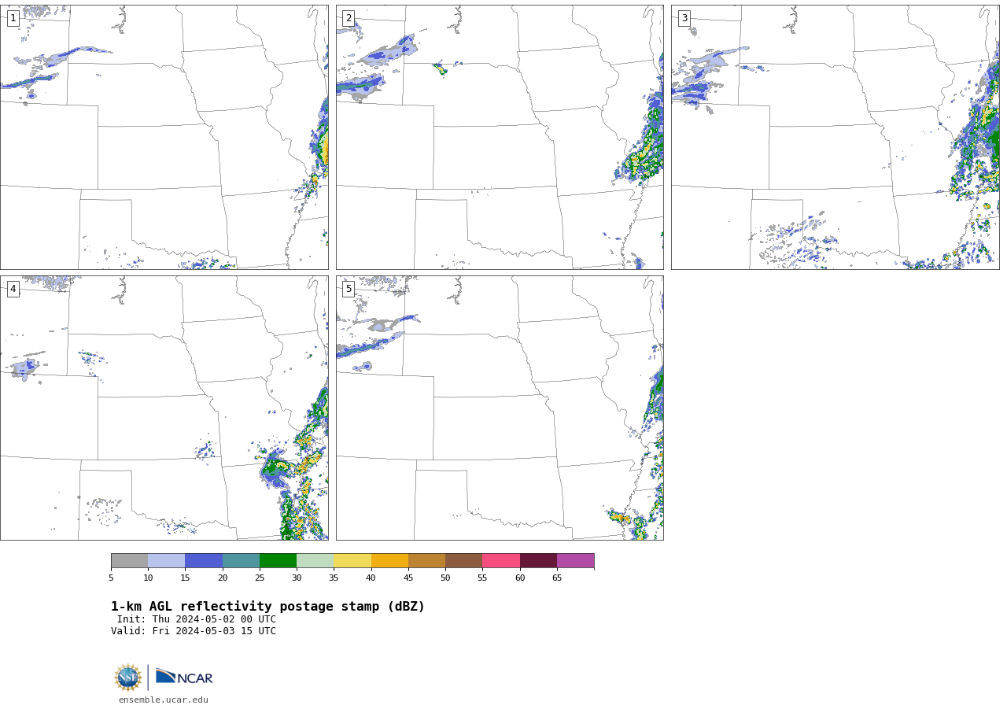Click the colorbar tick label 45
Screen dimensions: 1007x709
point(408,578)
